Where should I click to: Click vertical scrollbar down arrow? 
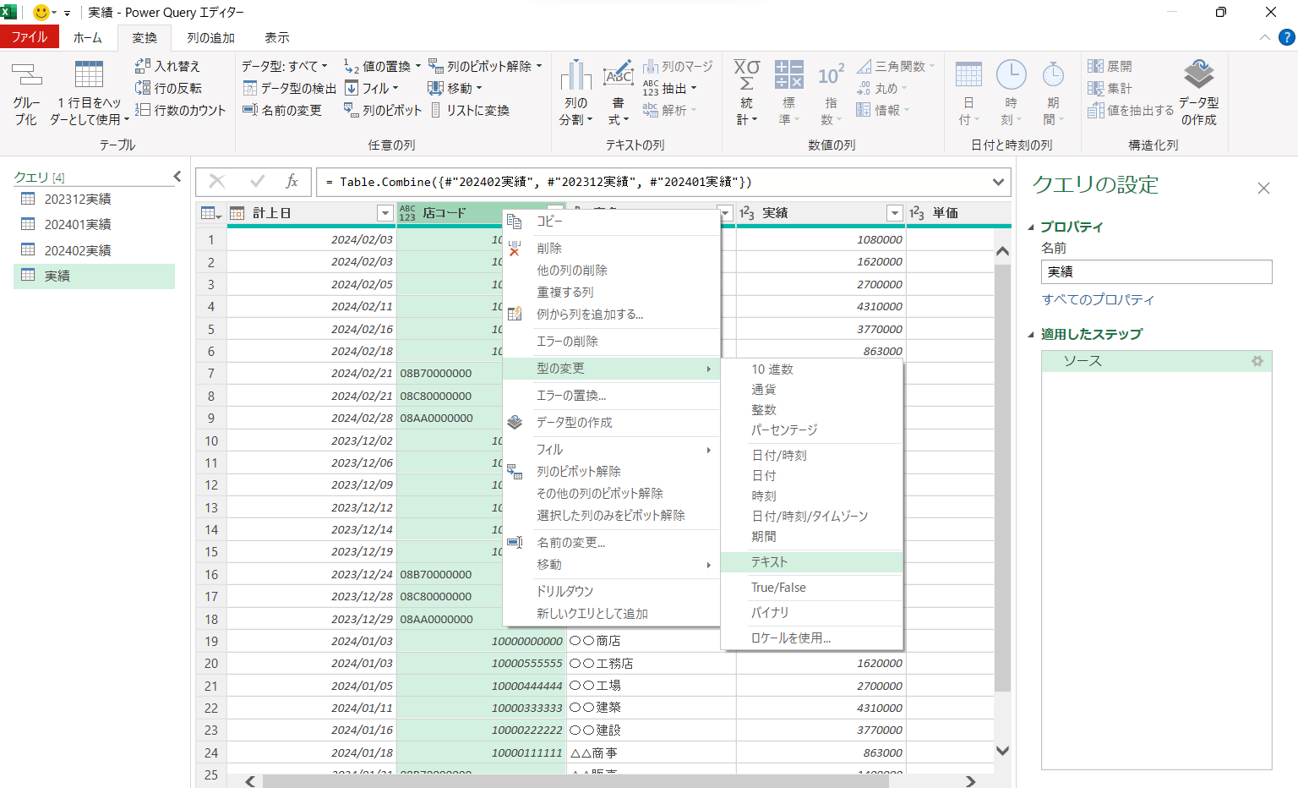coord(1002,751)
